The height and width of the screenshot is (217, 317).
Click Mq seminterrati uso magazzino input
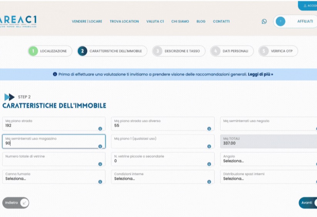click(x=54, y=141)
